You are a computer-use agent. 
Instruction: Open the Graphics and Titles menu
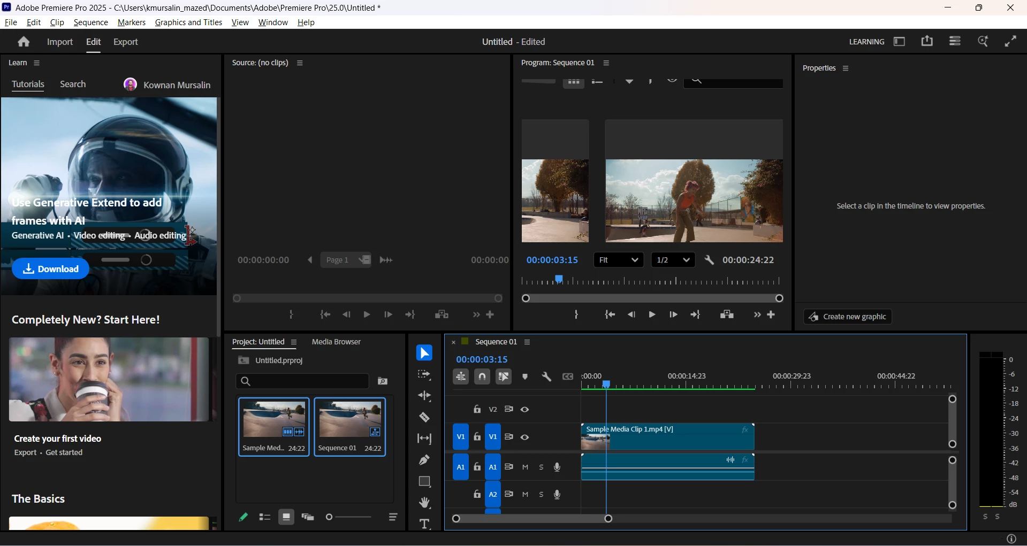coord(188,22)
